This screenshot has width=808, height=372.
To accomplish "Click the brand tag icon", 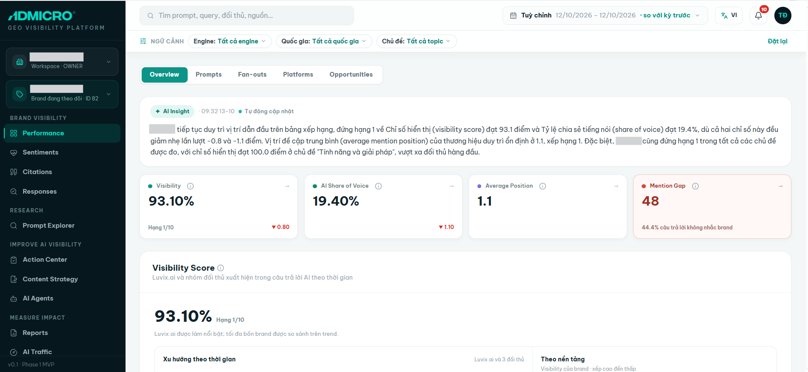I will (20, 94).
